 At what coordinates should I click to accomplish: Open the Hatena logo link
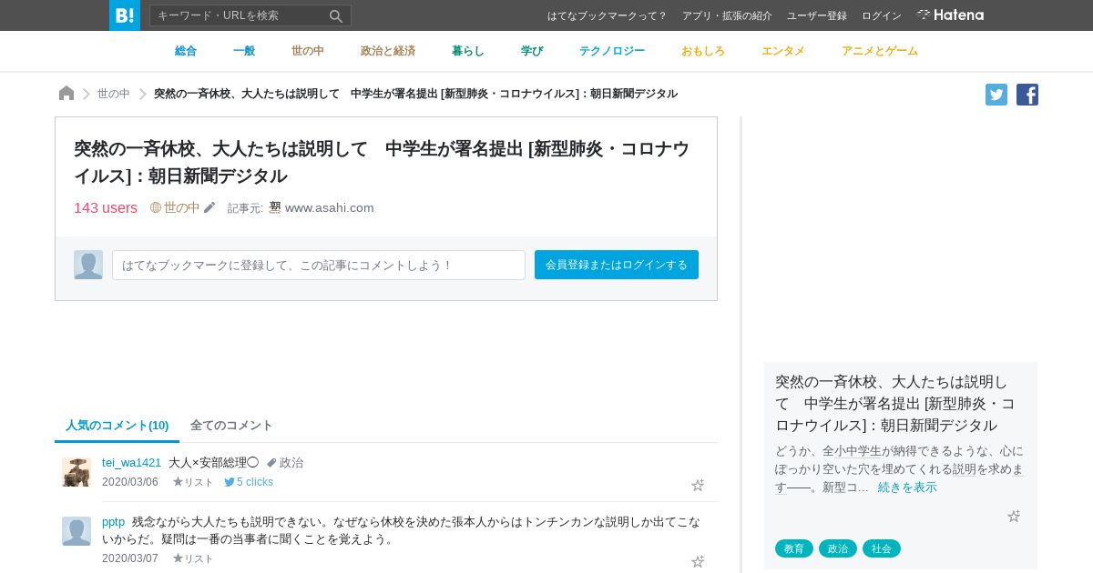(x=950, y=15)
